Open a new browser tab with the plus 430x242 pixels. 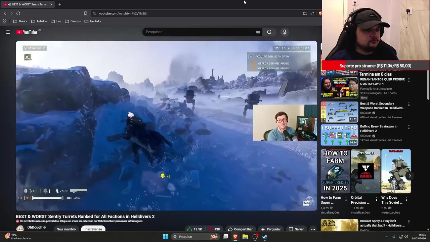point(59,4)
